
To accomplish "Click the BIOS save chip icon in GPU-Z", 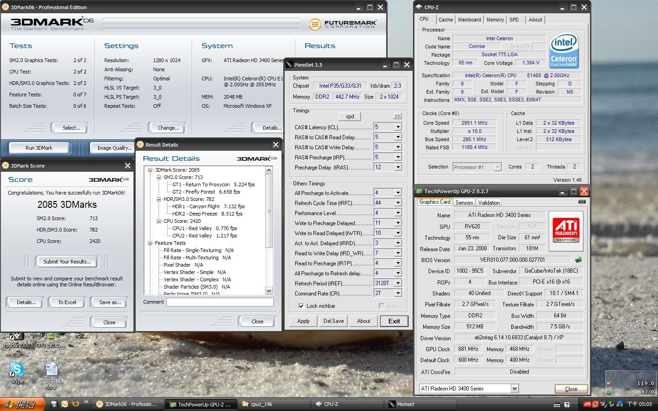I will [578, 259].
